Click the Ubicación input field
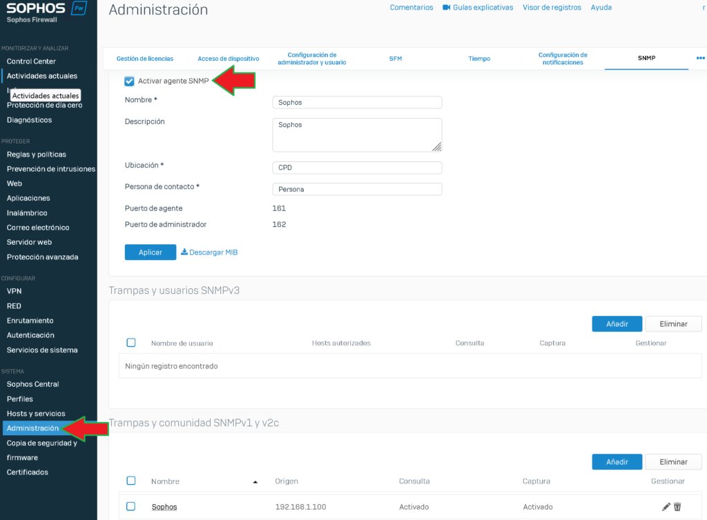This screenshot has width=707, height=520. coord(357,167)
